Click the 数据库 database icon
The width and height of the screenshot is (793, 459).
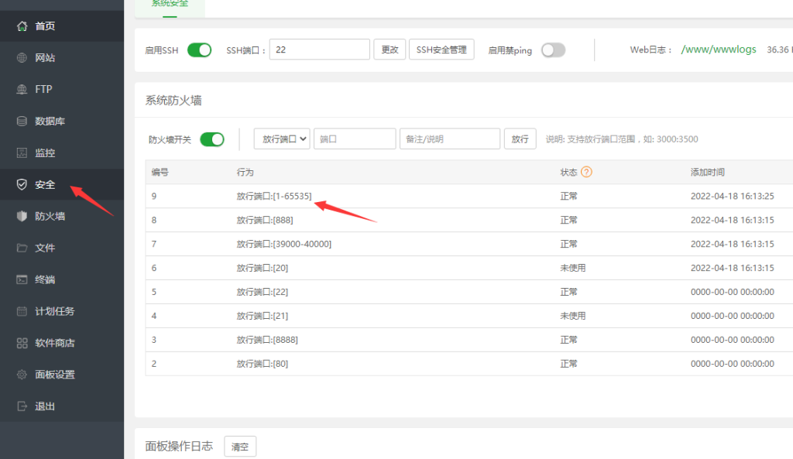22,121
